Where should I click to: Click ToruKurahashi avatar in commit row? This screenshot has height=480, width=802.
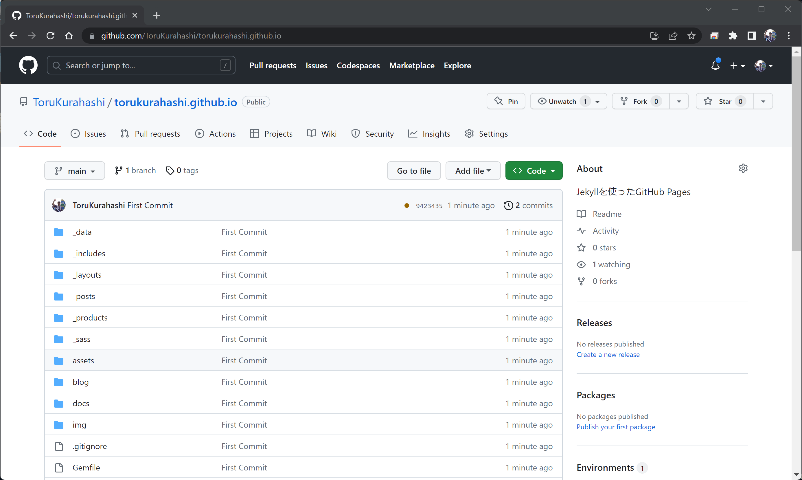point(59,205)
